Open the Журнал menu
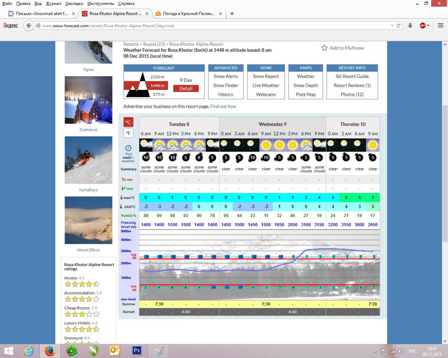The height and width of the screenshot is (358, 448). [x=53, y=3]
